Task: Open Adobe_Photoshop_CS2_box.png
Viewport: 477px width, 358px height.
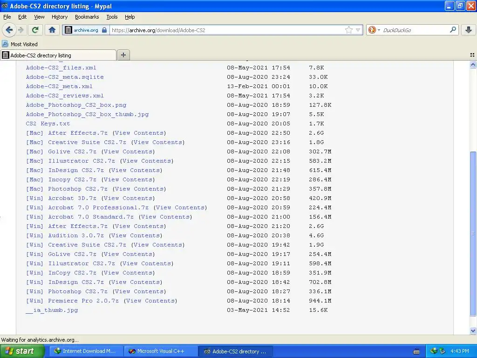Action: (76, 105)
